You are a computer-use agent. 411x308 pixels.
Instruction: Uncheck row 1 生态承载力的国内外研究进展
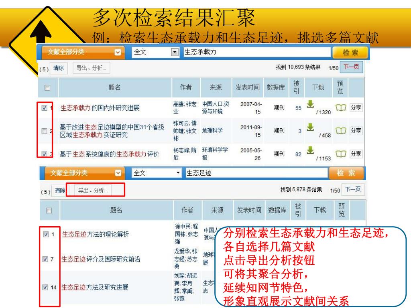pyautogui.click(x=44, y=107)
